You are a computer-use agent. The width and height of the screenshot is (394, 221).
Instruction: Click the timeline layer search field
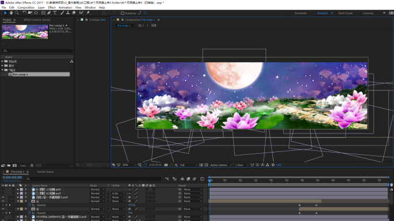click(x=93, y=179)
